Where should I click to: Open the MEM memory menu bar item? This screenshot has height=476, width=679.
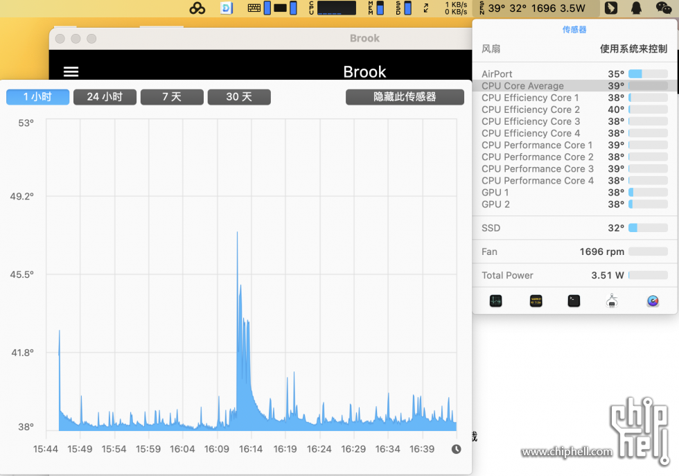pyautogui.click(x=376, y=8)
